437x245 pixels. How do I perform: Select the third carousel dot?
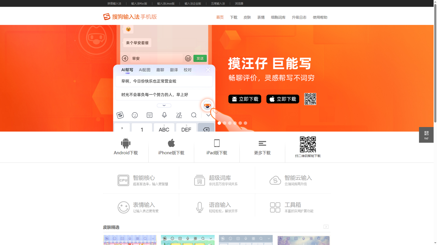pyautogui.click(x=230, y=123)
